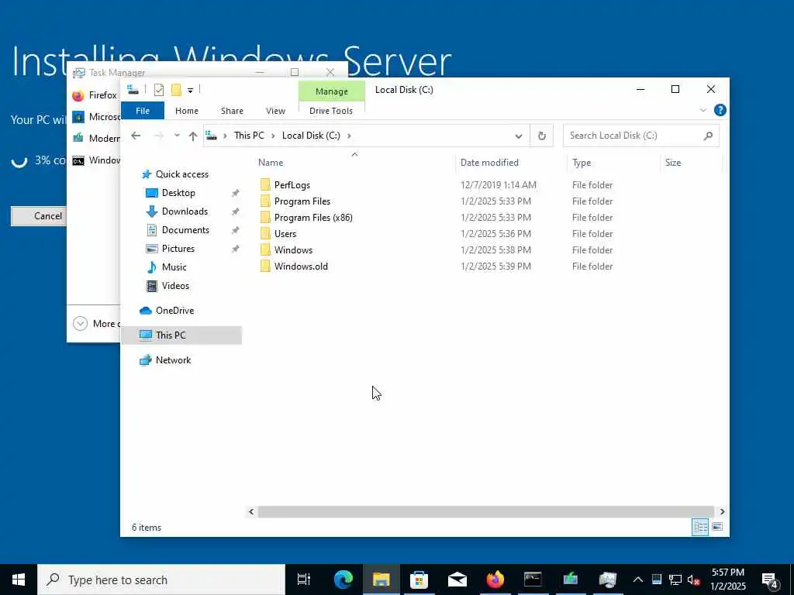Sort by the Type column header
Image resolution: width=794 pixels, height=595 pixels.
click(x=582, y=163)
